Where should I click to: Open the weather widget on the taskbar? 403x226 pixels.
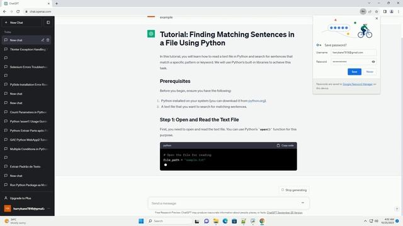[x=15, y=221]
